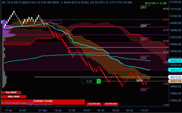Click the 6007,25 tan price marker
The width and height of the screenshot is (182, 113).
[175, 81]
